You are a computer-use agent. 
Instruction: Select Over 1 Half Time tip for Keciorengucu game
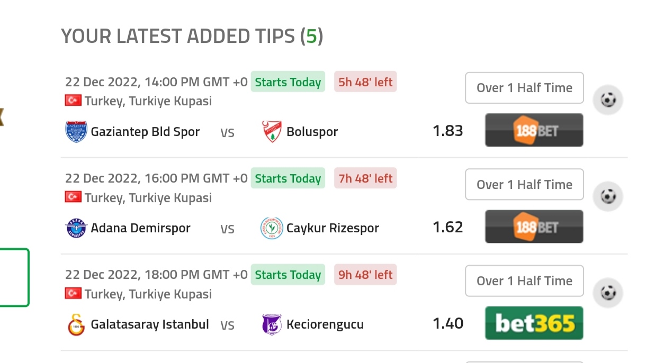tap(524, 280)
